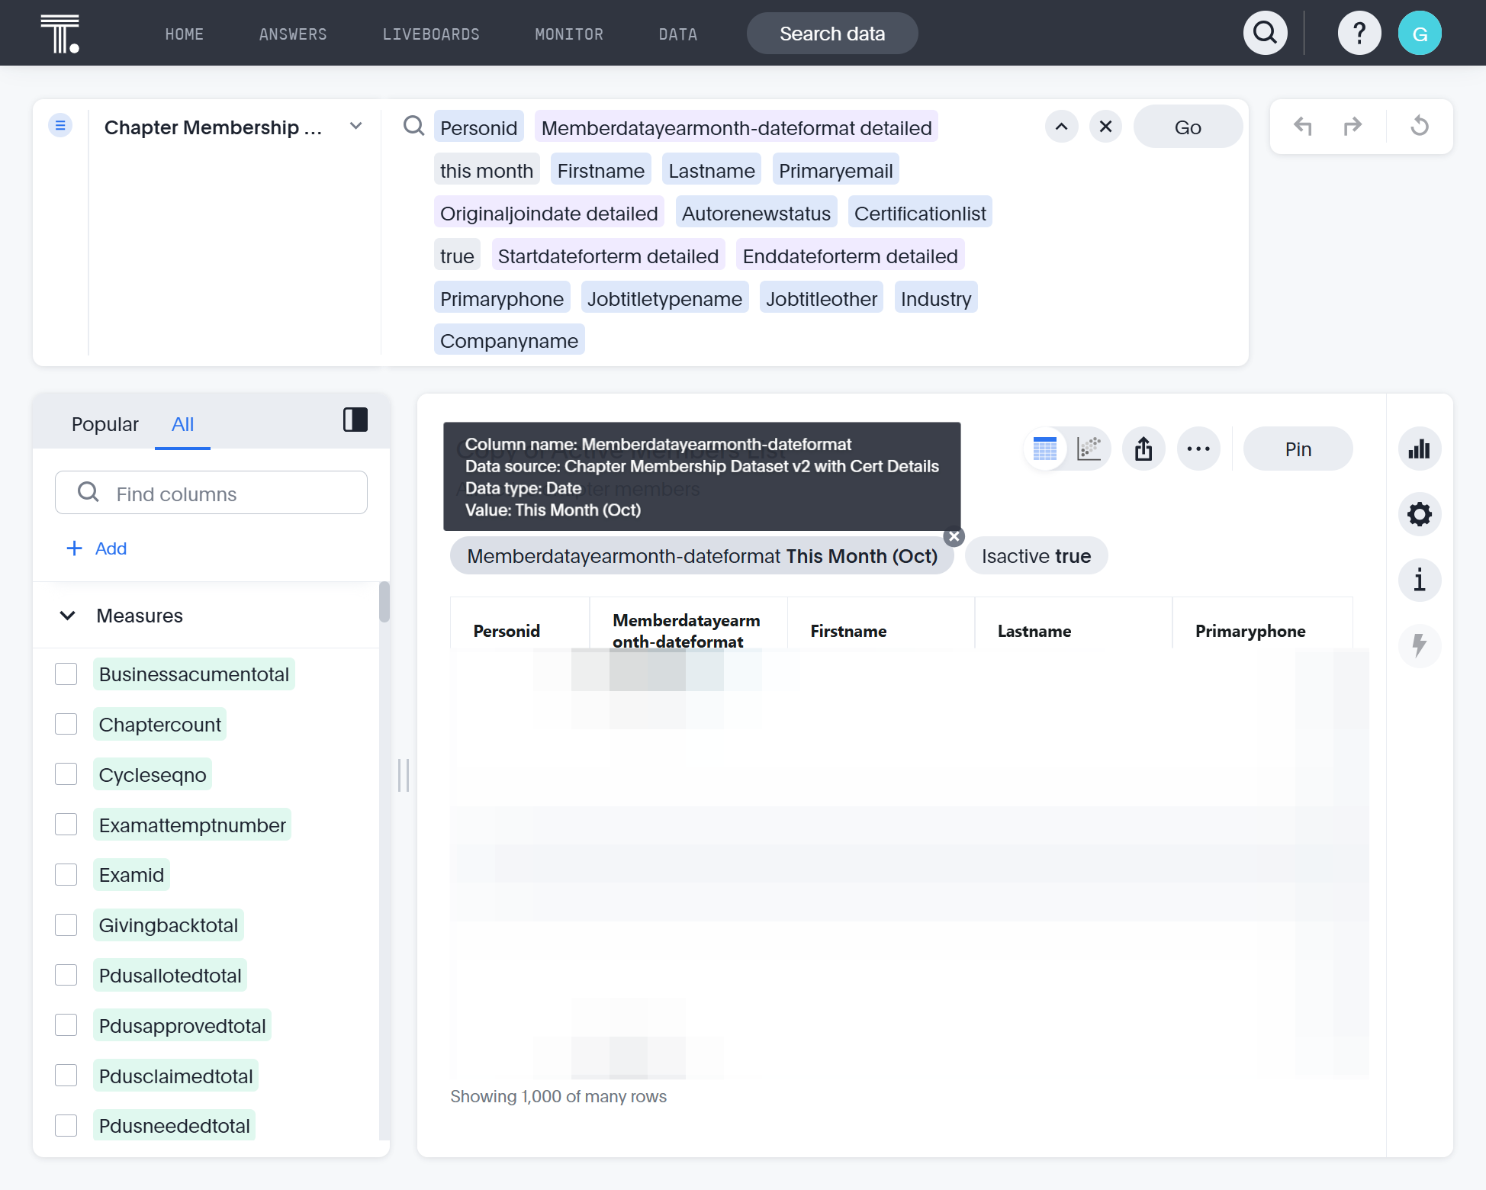Collapse the Measures section
The width and height of the screenshot is (1486, 1190).
coord(68,616)
